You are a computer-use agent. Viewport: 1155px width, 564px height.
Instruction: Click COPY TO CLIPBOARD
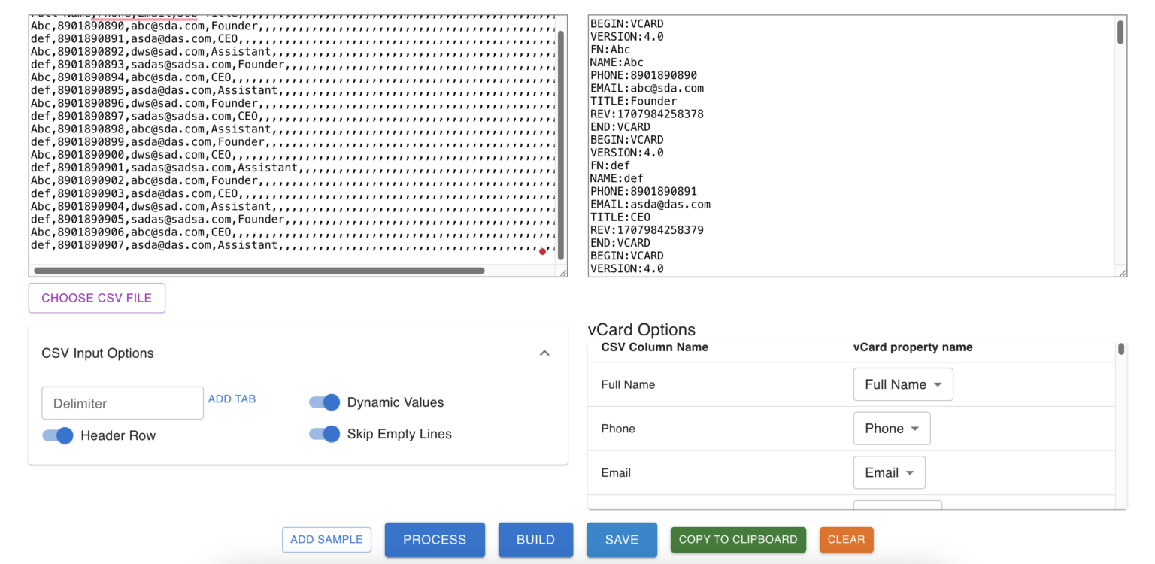[738, 539]
